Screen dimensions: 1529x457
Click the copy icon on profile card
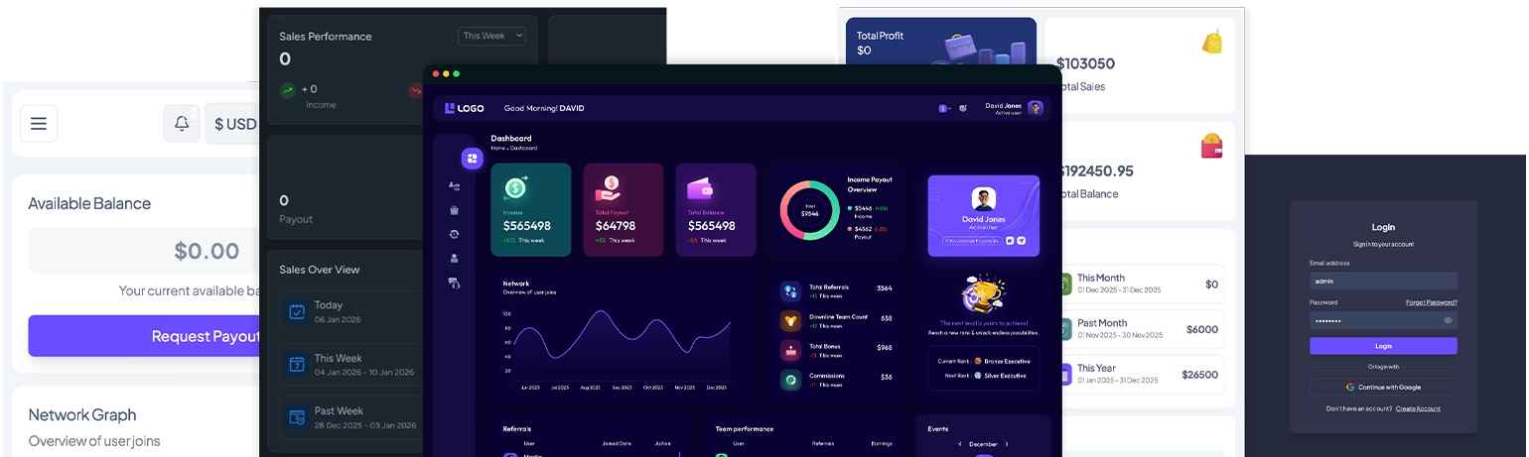1011,240
